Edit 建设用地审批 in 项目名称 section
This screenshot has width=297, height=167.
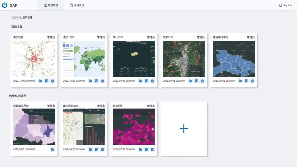coord(246,81)
